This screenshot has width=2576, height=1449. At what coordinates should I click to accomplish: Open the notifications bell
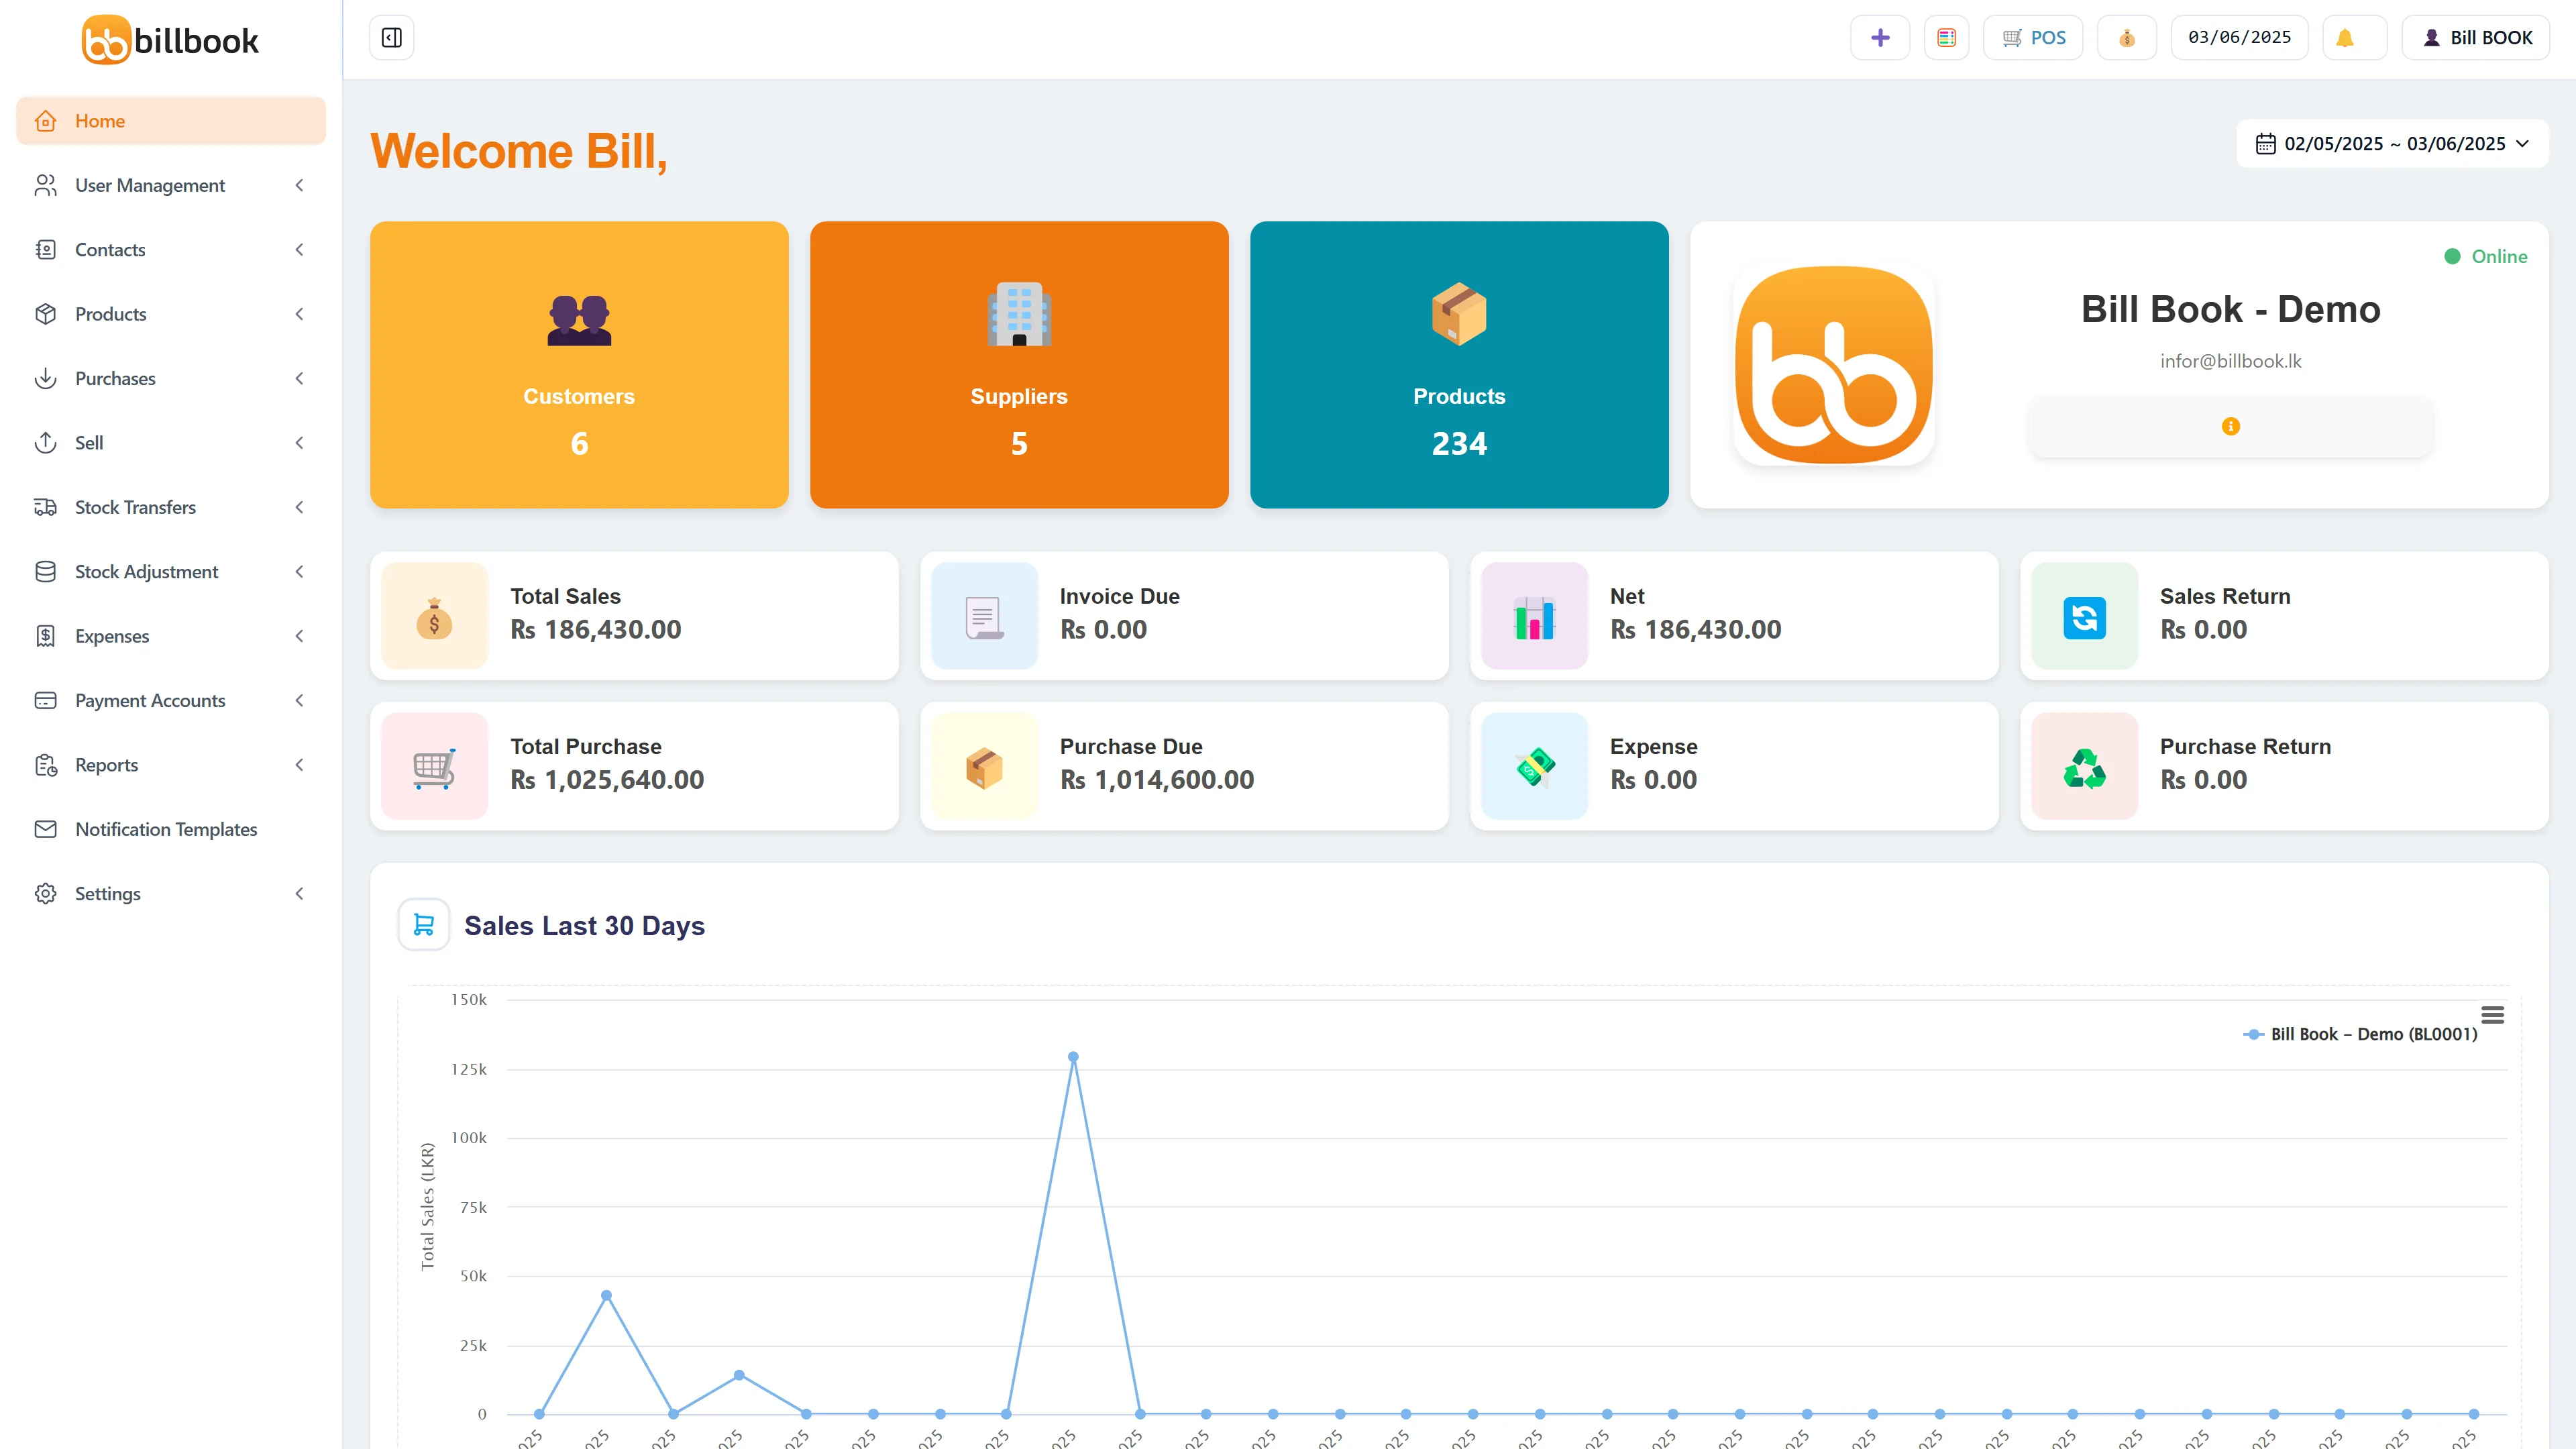coord(2344,38)
